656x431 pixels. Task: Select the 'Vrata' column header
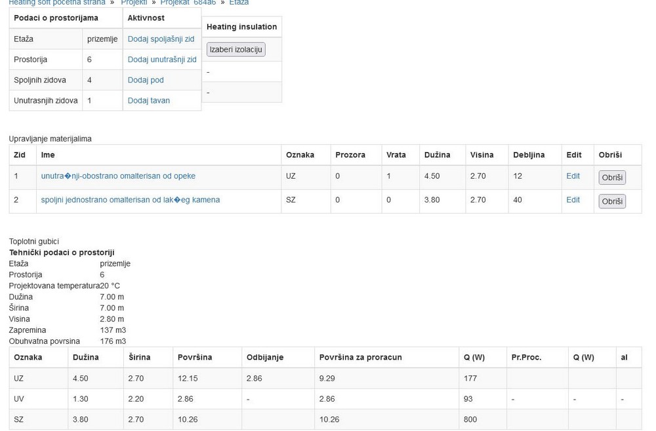(396, 155)
